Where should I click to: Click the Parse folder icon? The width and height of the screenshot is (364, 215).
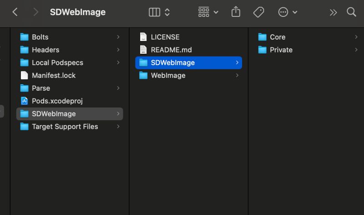[x=25, y=88]
